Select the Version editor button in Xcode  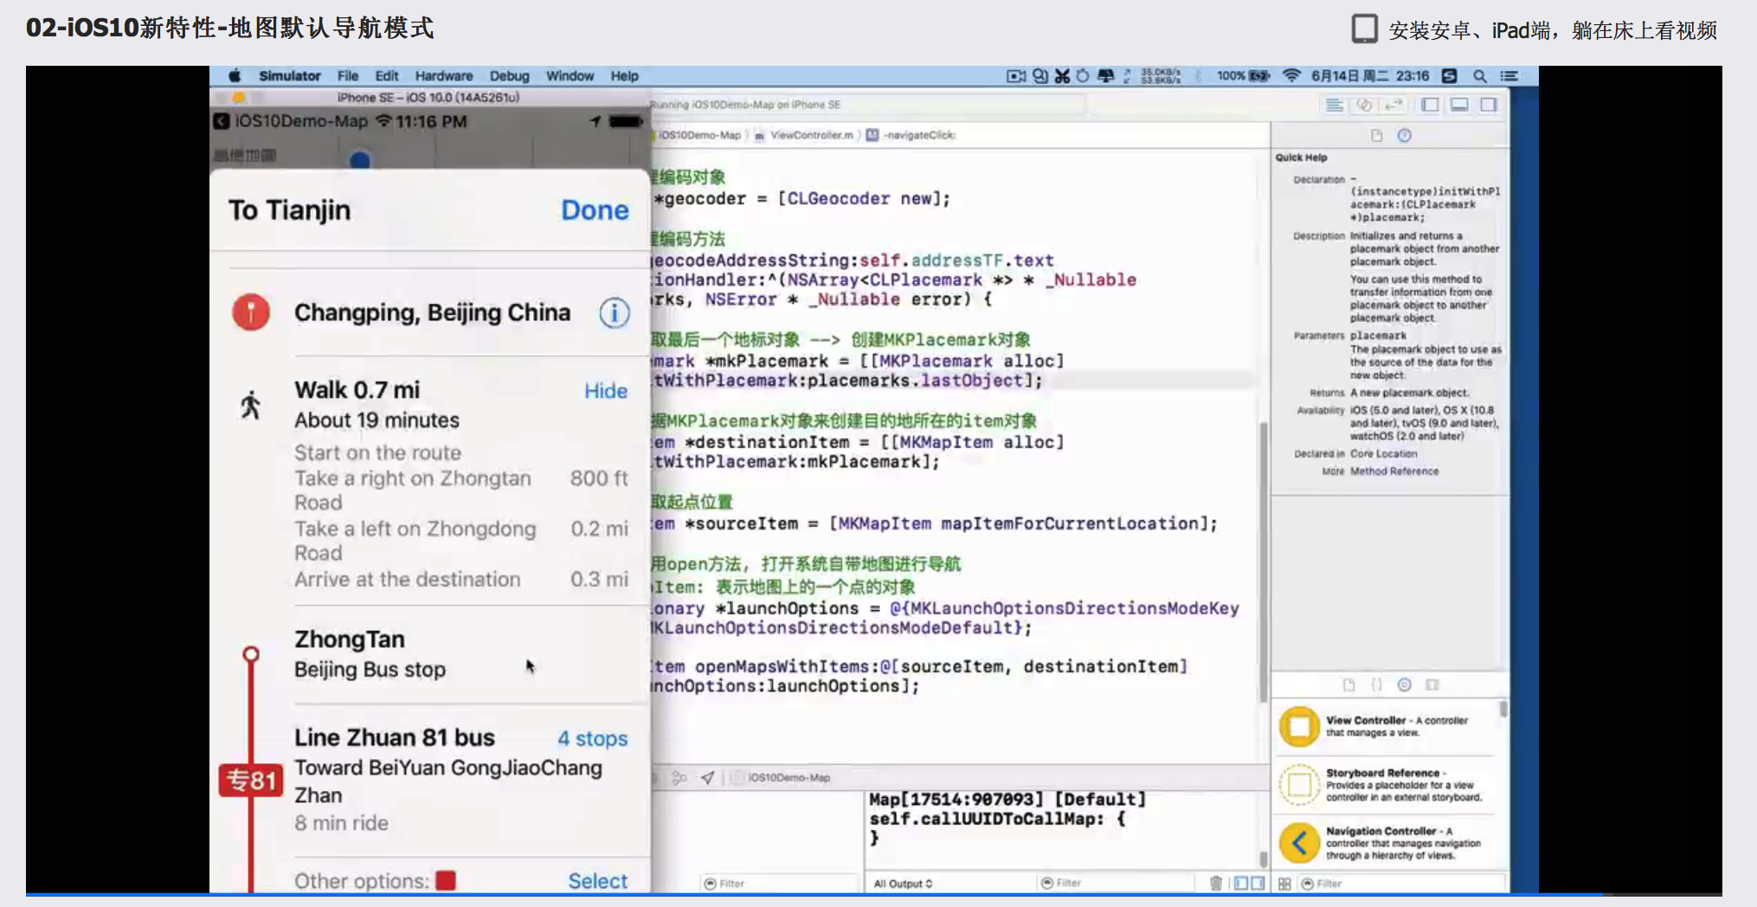click(x=1393, y=105)
